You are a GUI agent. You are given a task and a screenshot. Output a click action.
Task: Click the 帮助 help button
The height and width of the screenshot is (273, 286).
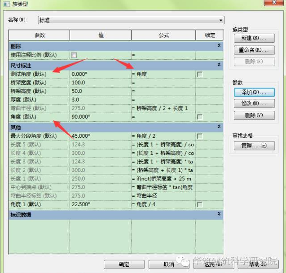coord(258,264)
